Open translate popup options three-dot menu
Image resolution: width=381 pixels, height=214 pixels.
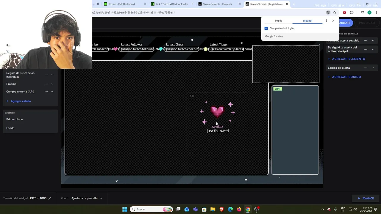327,21
